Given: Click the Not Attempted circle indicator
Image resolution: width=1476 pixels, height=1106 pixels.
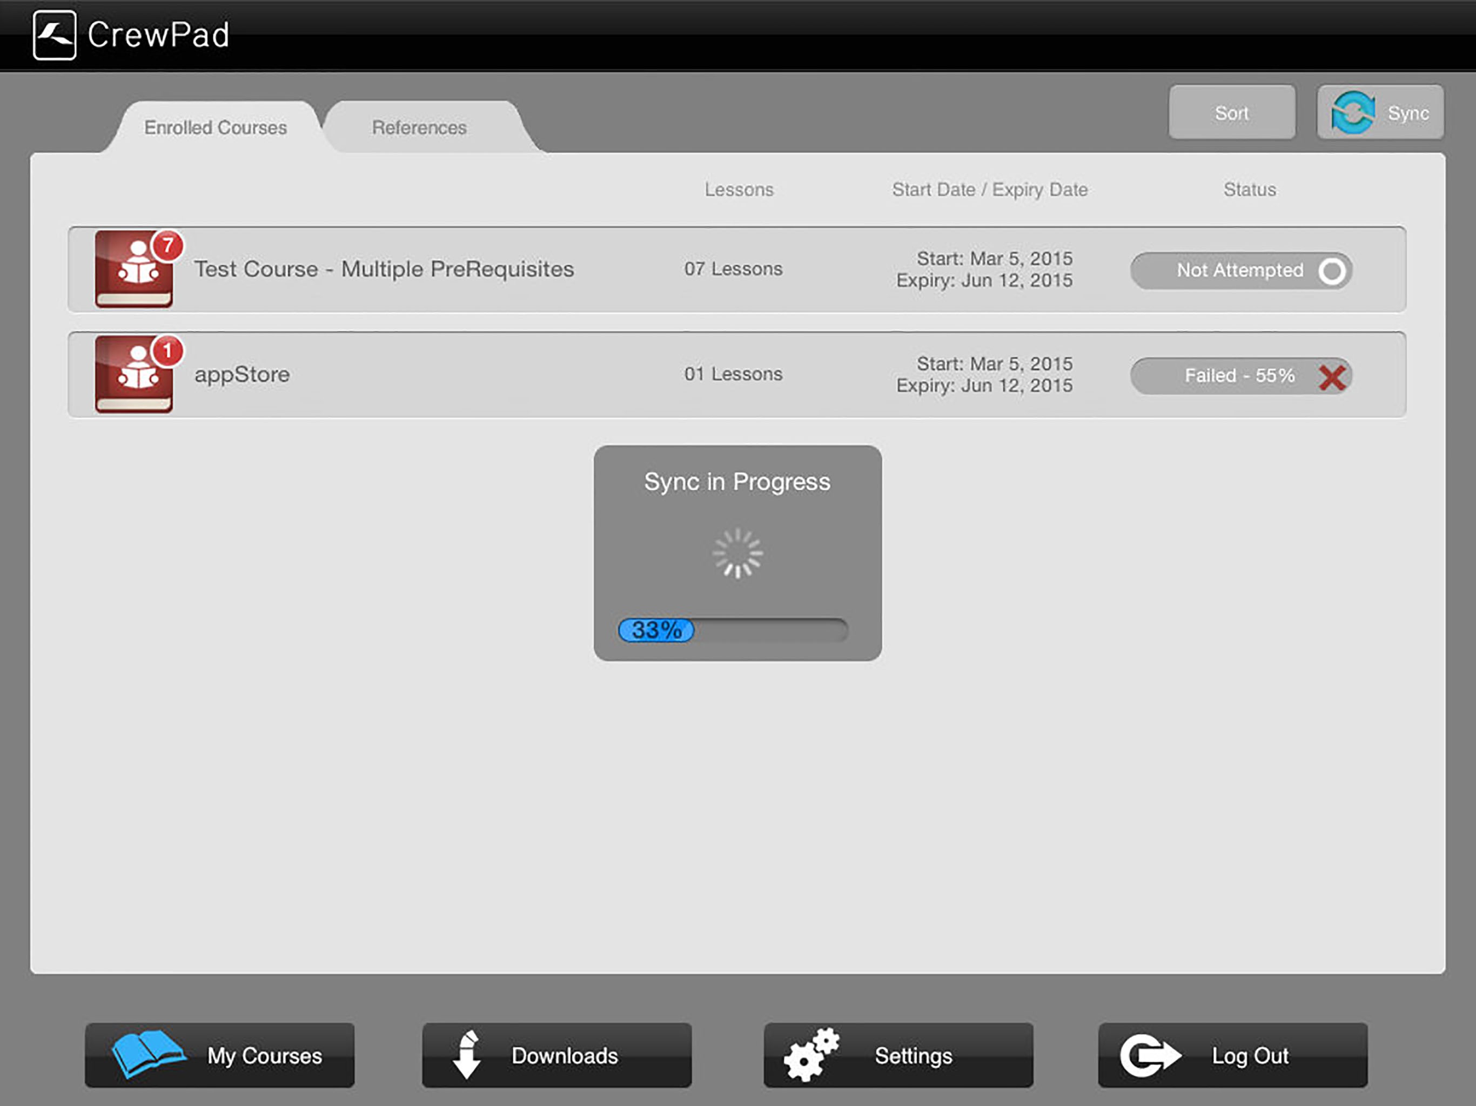Looking at the screenshot, I should [x=1332, y=271].
